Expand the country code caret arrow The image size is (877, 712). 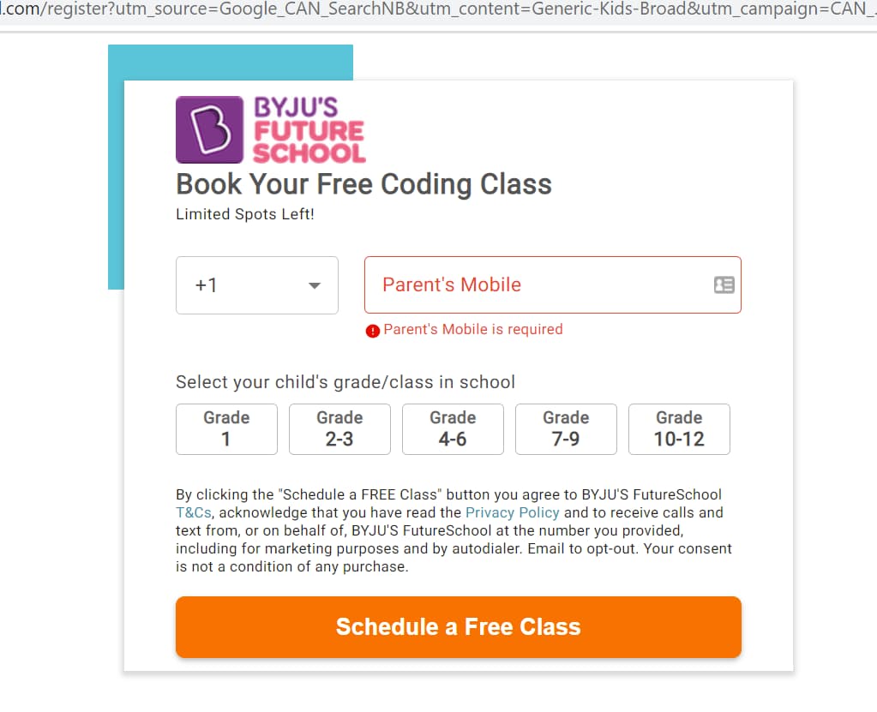[315, 285]
